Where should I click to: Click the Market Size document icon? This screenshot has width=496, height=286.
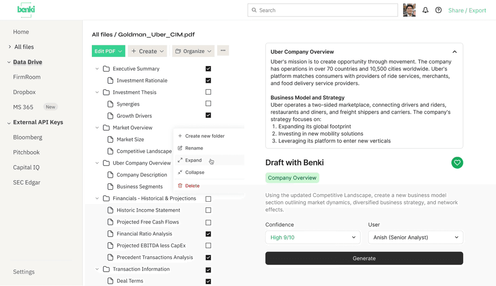tap(110, 139)
